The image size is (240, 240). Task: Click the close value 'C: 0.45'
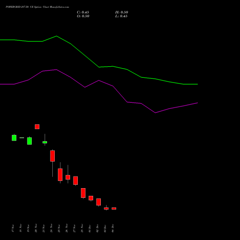(x=83, y=12)
